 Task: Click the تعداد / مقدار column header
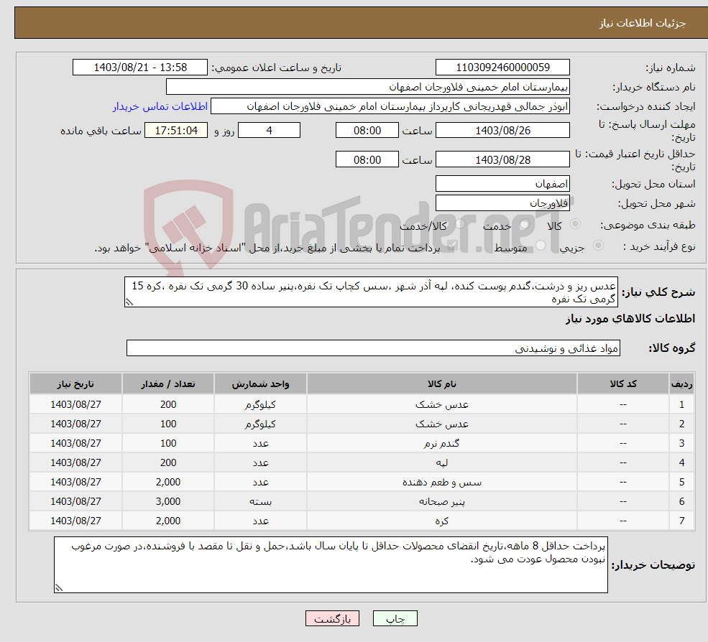(x=168, y=384)
